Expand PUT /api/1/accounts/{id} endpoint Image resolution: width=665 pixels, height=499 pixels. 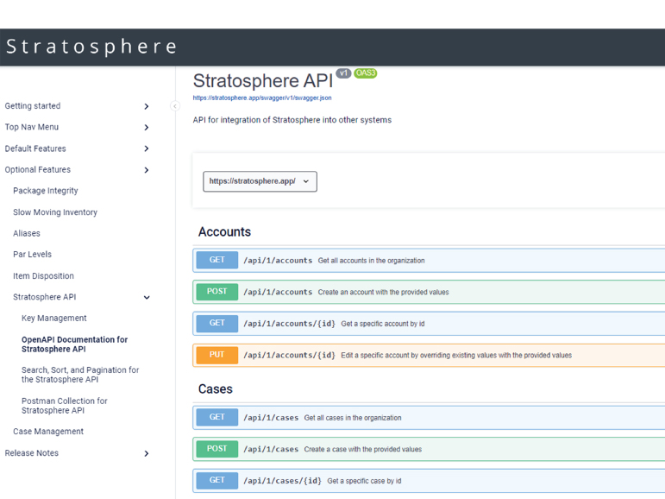coord(289,355)
